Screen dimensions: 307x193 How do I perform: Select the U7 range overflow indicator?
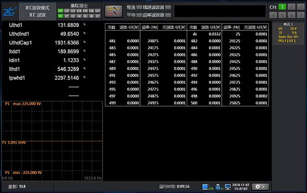(x=98, y=11)
